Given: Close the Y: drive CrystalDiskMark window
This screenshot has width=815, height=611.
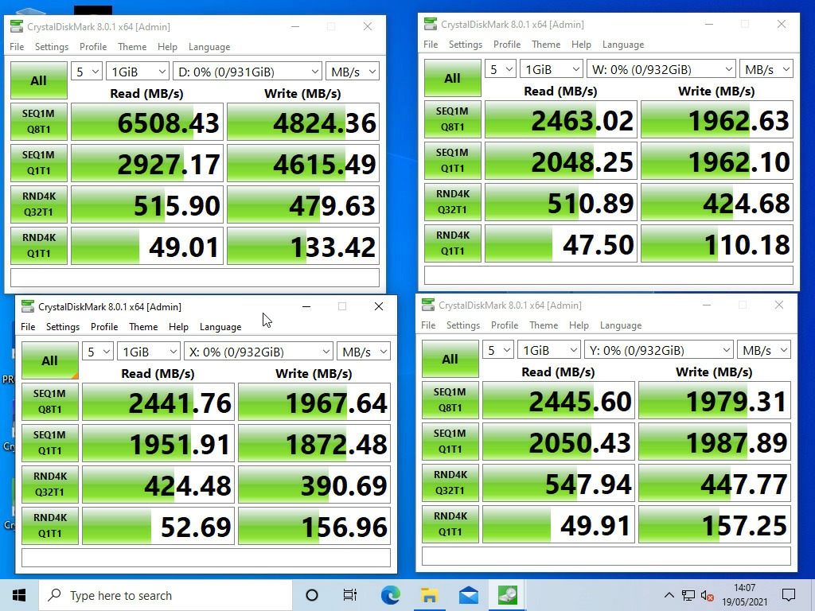Looking at the screenshot, I should [x=778, y=305].
